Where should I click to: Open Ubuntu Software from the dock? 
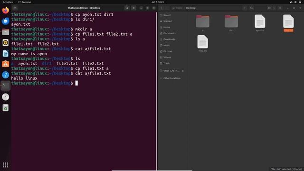point(5,64)
